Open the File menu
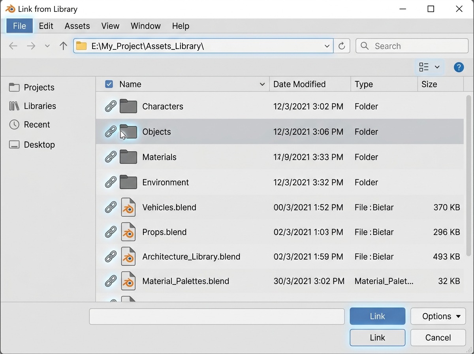Screen dimensions: 474x354 pos(19,26)
